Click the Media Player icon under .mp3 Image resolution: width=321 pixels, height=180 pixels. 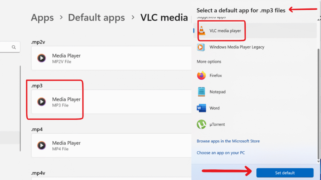click(x=42, y=102)
